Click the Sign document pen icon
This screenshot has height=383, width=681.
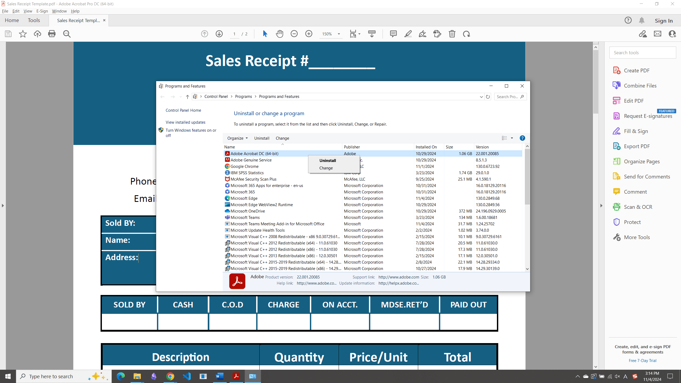tap(422, 34)
